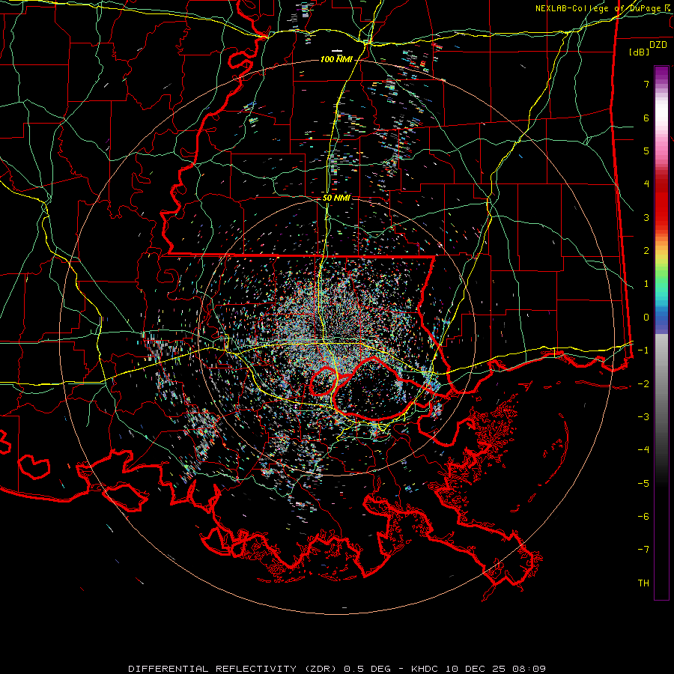Click the -7 value on color scale
The height and width of the screenshot is (674, 674).
643,550
